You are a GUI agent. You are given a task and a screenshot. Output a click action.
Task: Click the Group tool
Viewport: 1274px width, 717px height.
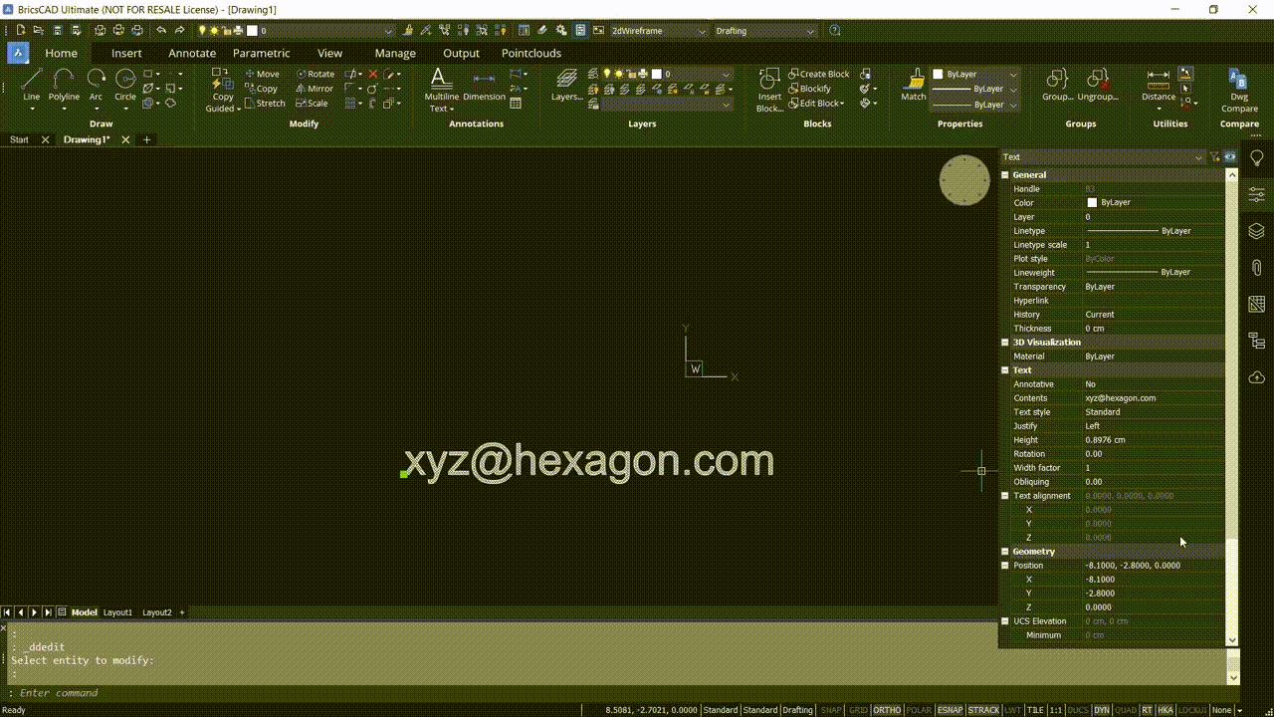[1057, 85]
